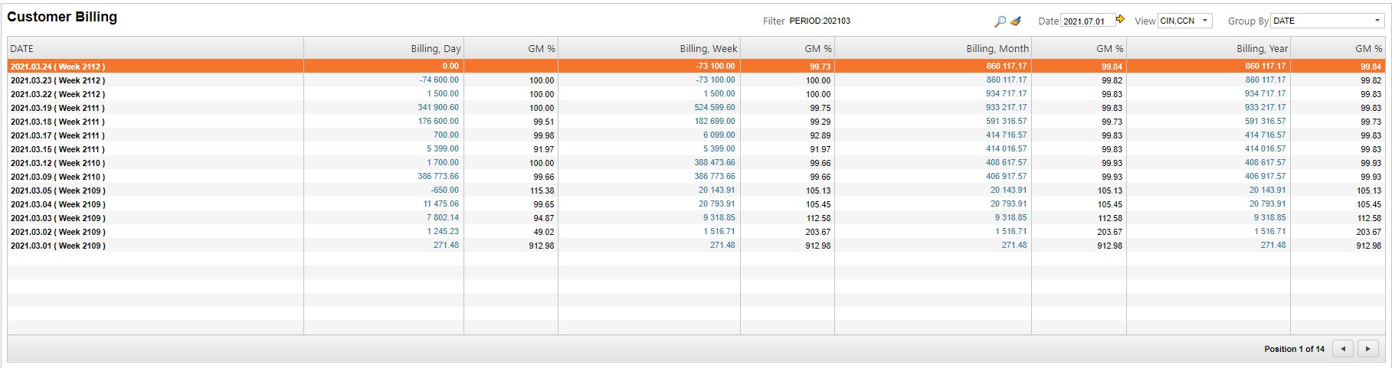Select the row 2021.03.01 (Week 2109)
This screenshot has height=368, width=1392.
coord(58,246)
